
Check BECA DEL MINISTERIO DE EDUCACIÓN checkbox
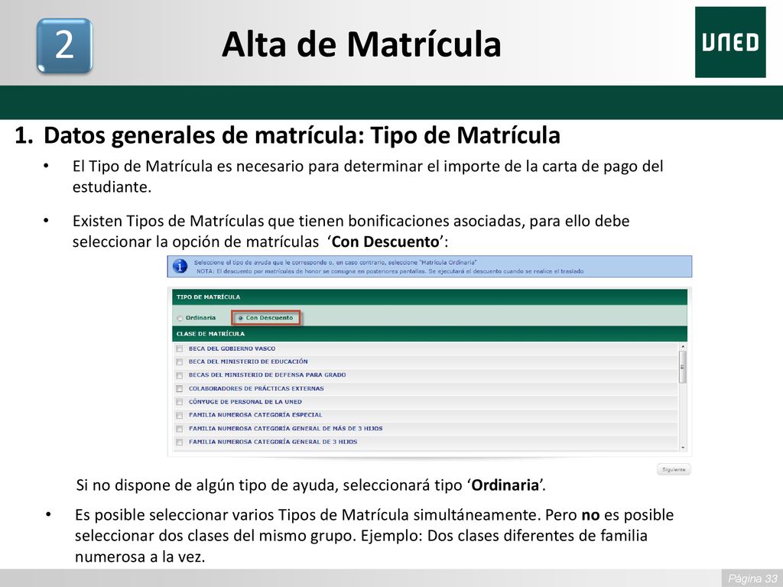(x=179, y=362)
